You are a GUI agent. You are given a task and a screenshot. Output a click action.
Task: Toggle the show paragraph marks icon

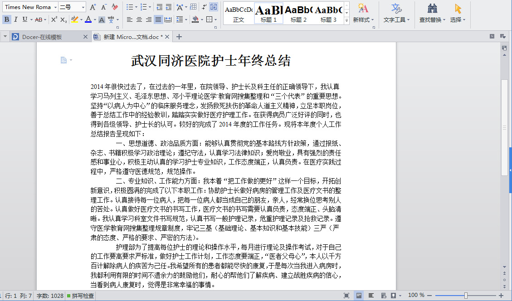205,7
